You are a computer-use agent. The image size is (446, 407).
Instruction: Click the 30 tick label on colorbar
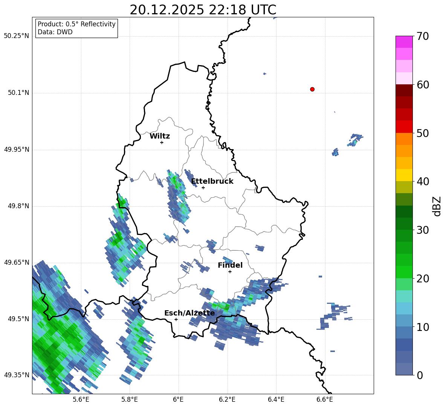[x=423, y=230]
